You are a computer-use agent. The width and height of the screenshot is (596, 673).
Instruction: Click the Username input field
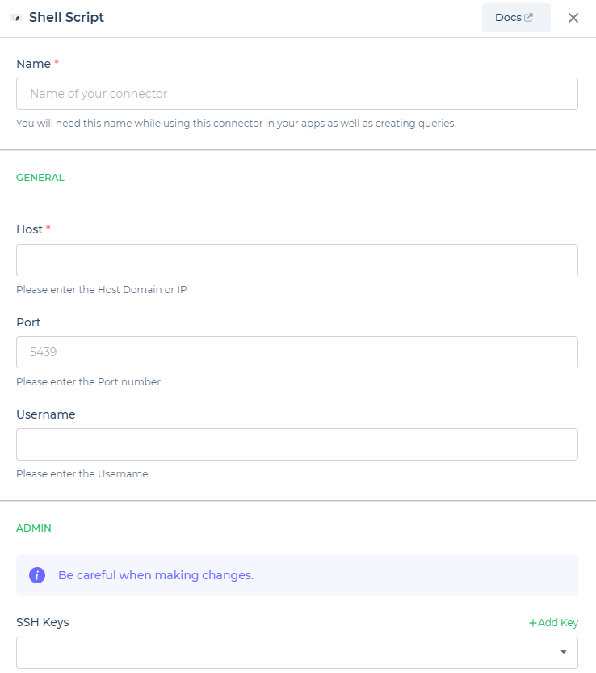297,444
